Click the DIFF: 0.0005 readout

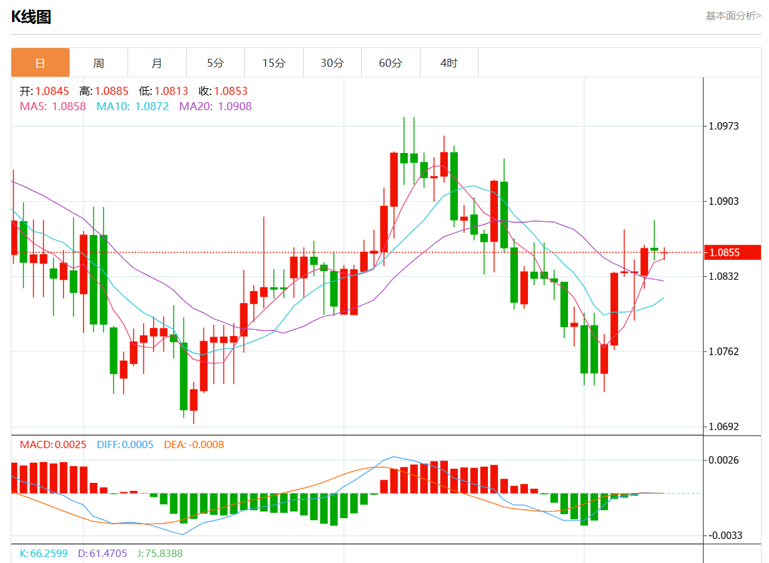pos(125,445)
